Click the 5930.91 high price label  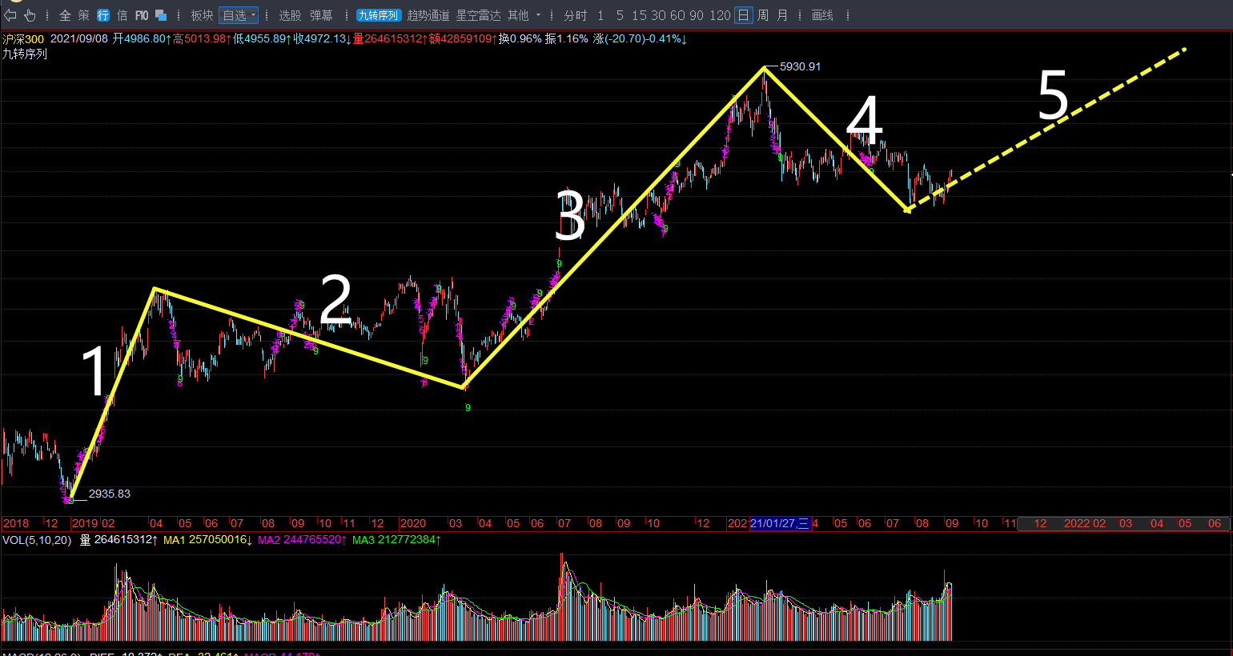[800, 66]
